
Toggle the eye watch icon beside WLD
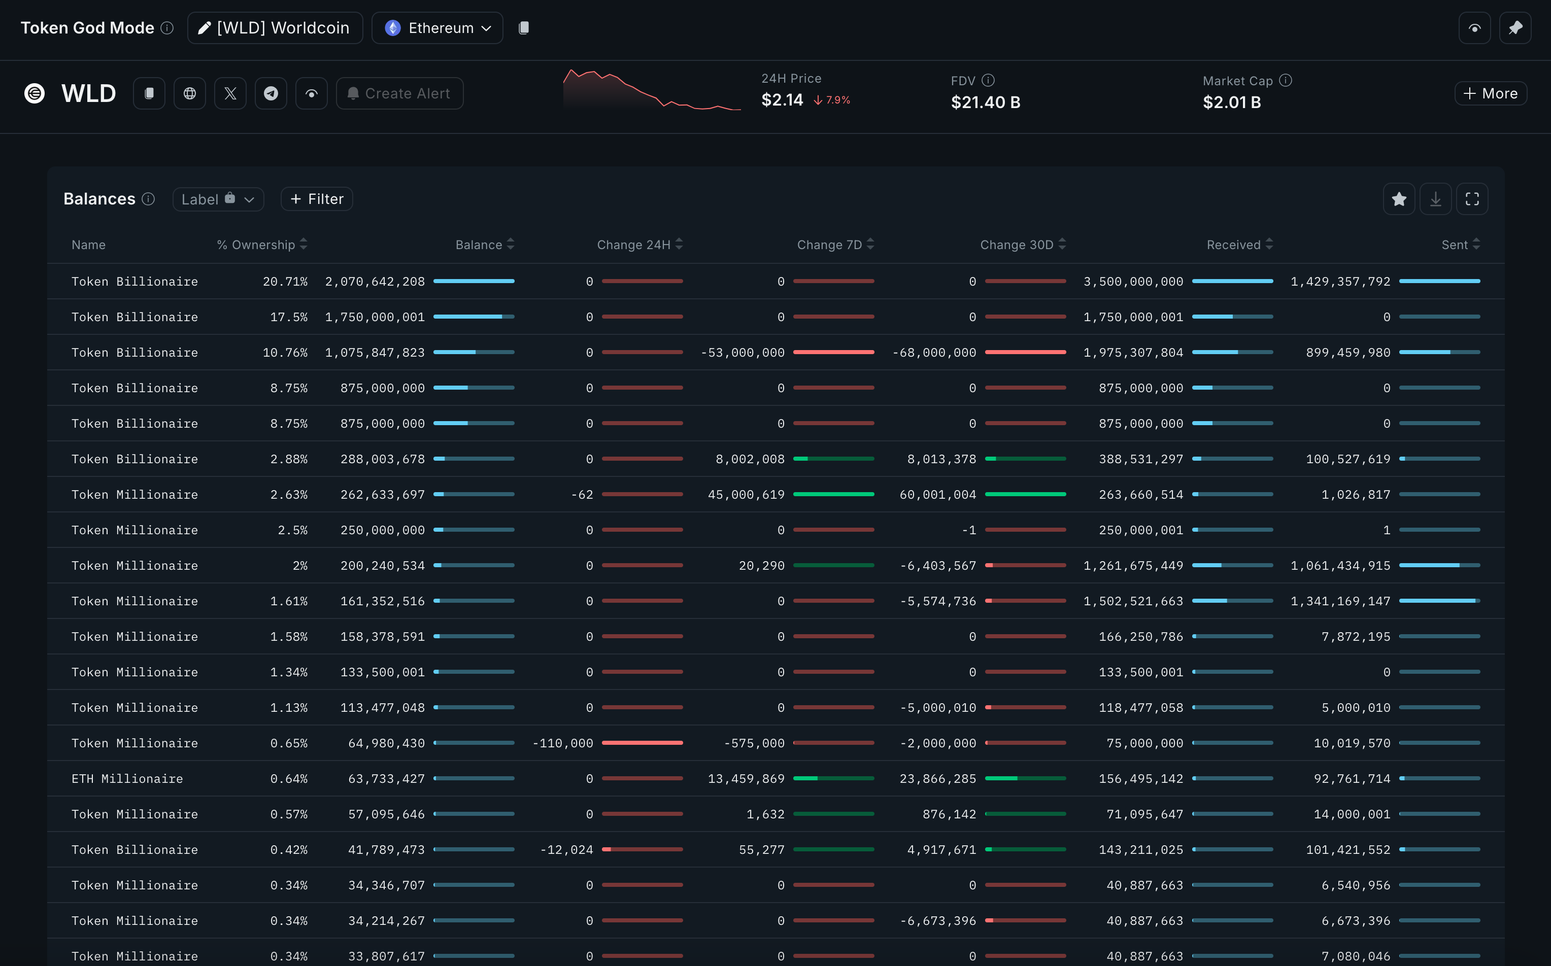point(311,93)
